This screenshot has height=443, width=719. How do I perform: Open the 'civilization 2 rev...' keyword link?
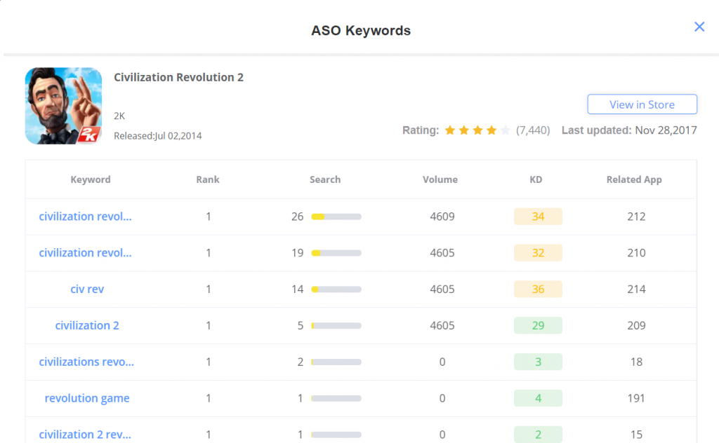[85, 435]
